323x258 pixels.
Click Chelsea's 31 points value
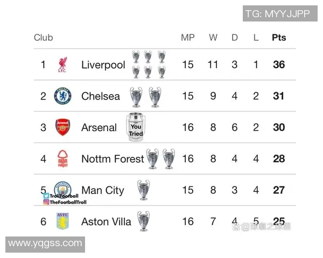[279, 97]
